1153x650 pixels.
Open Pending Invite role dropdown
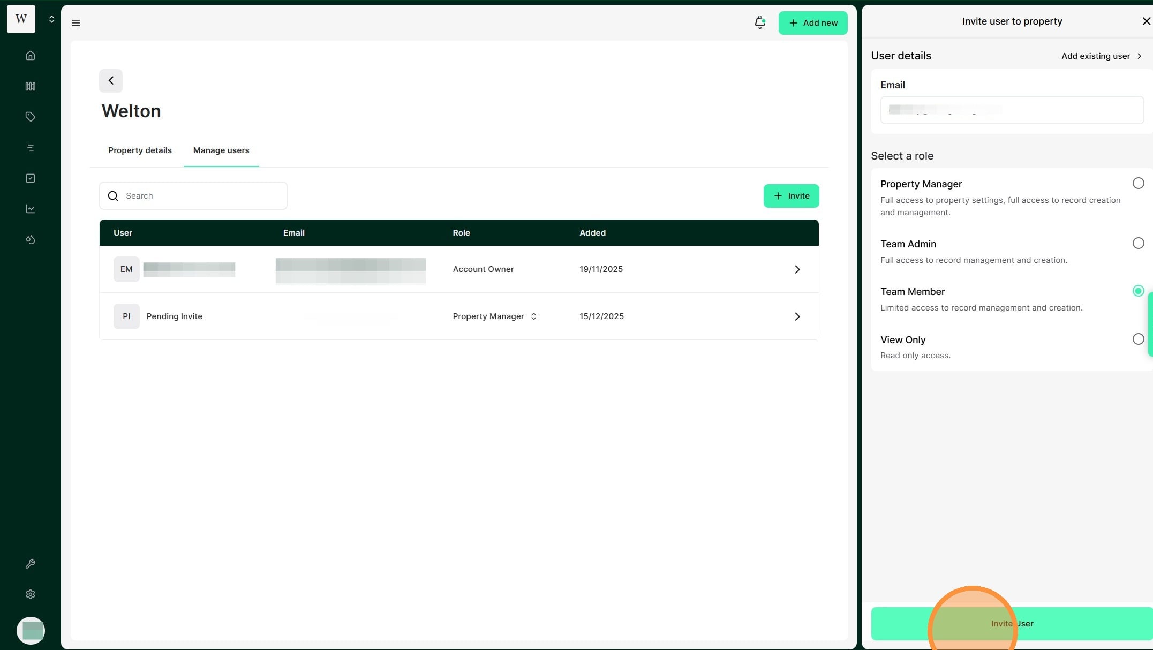tap(494, 316)
